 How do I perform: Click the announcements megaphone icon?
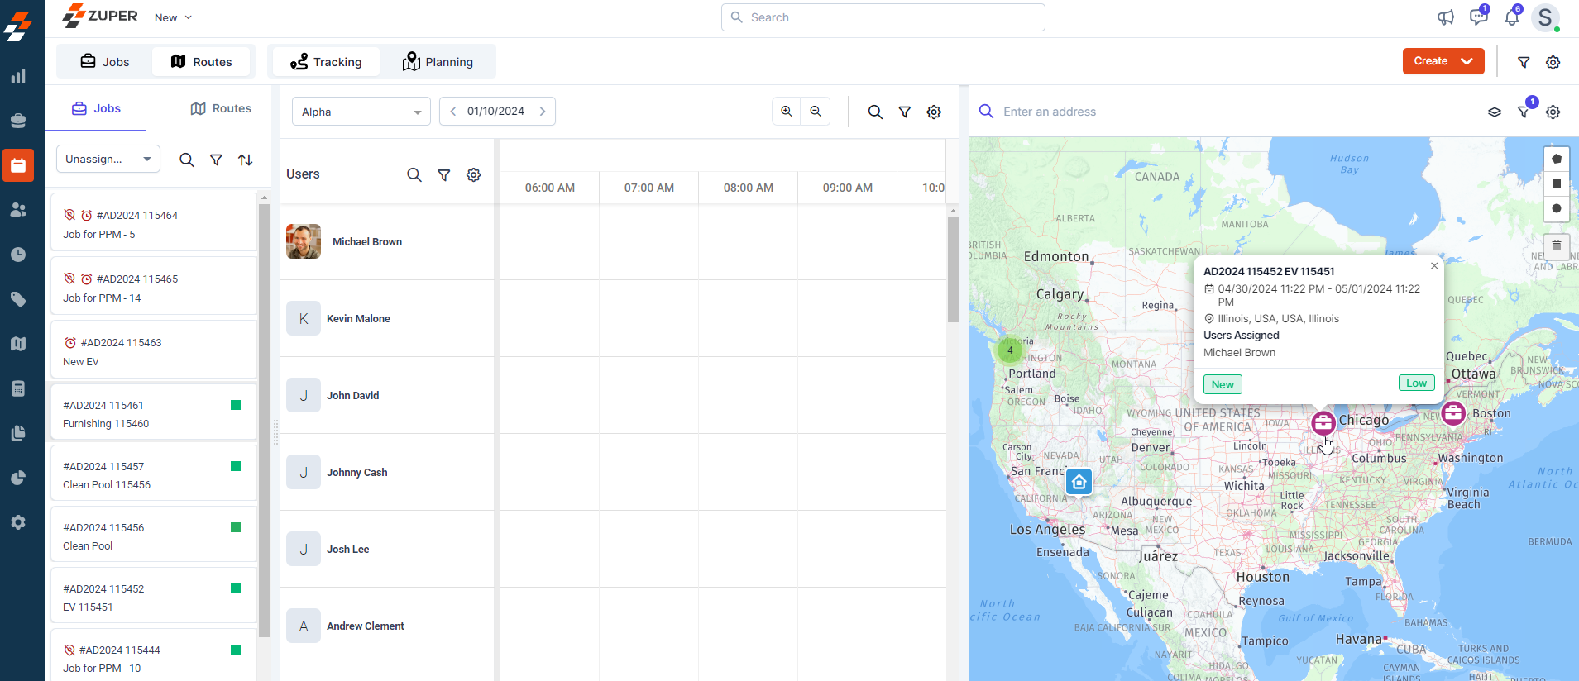[x=1445, y=17]
